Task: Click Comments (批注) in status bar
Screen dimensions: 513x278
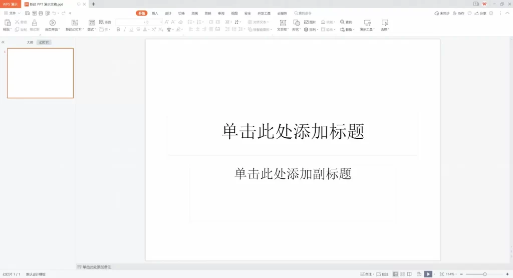Action: (382, 274)
